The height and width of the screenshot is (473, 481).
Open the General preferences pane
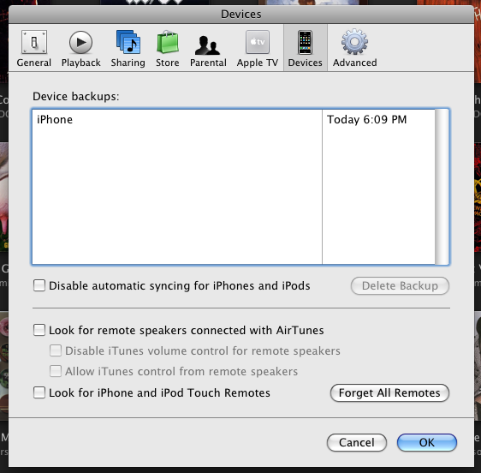pos(34,48)
